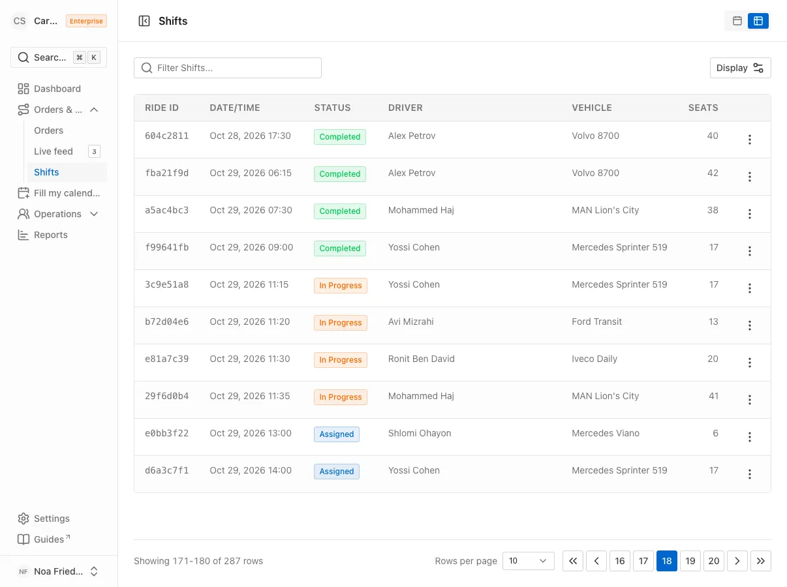
Task: Focus the Filter Shifts field
Action: [x=228, y=68]
